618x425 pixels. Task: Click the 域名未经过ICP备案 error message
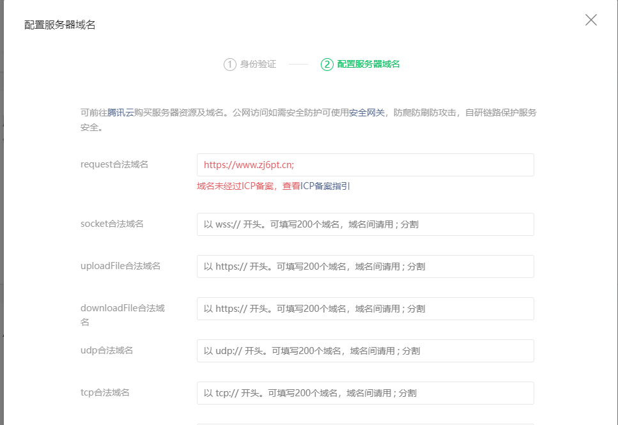235,186
